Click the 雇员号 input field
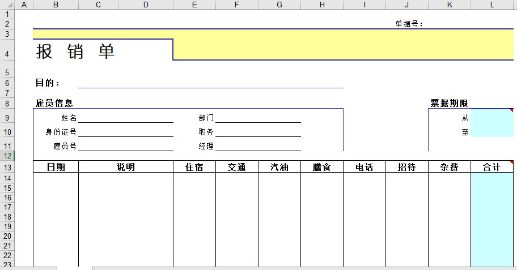Viewport: 517px width, 270px height. click(125, 146)
